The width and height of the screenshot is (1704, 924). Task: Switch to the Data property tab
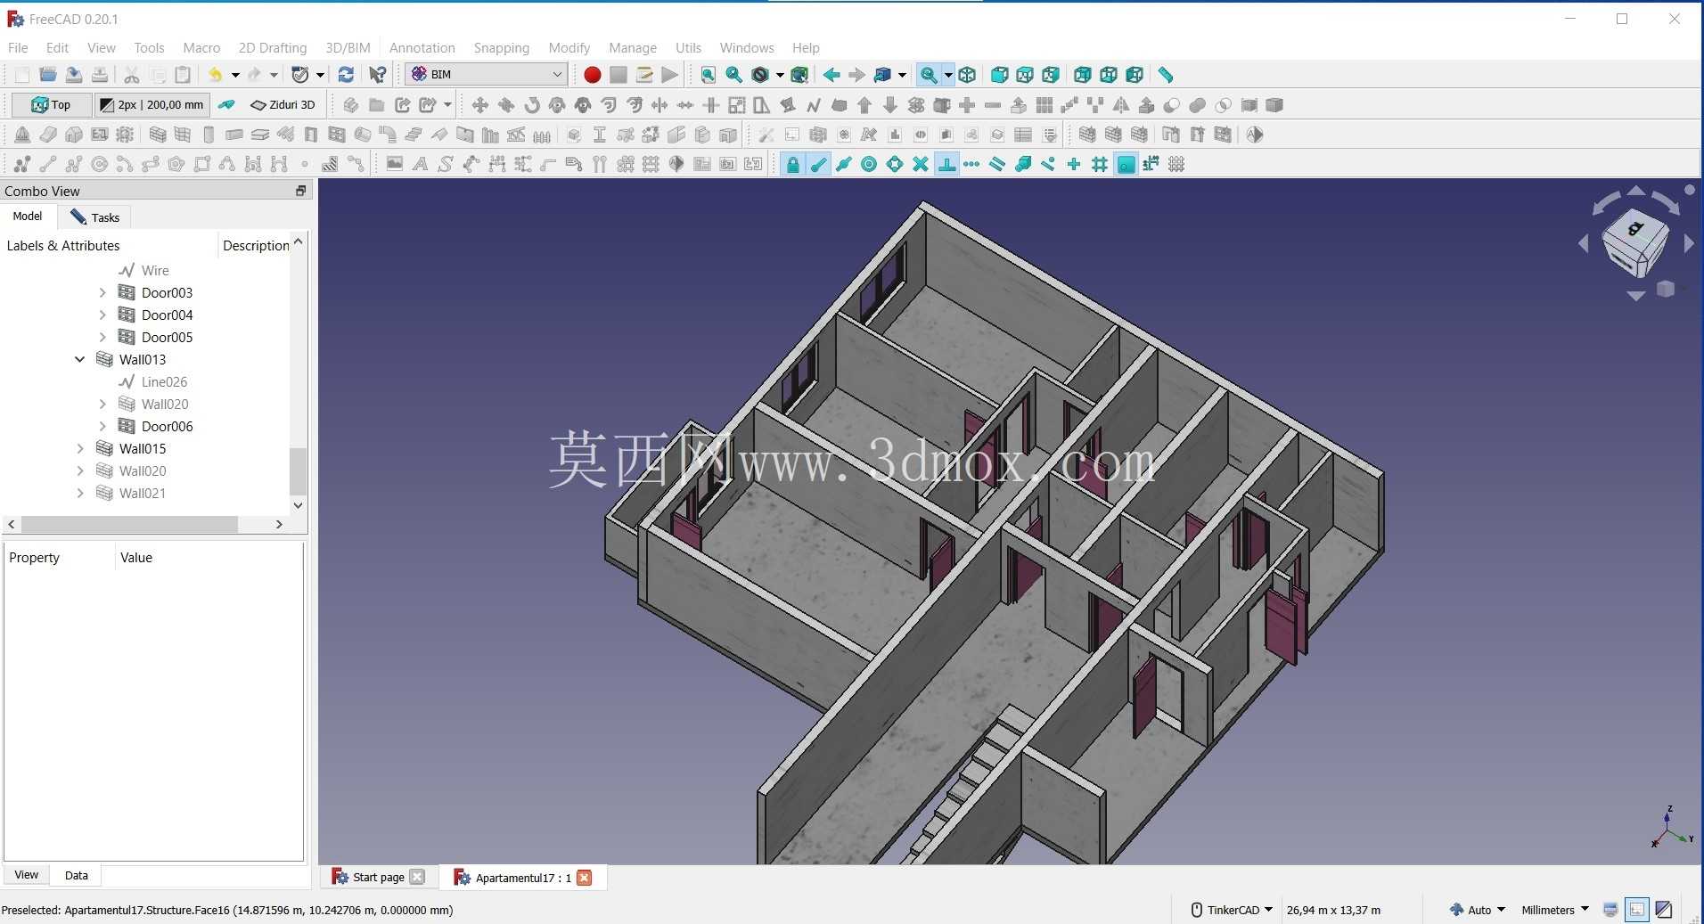point(77,875)
